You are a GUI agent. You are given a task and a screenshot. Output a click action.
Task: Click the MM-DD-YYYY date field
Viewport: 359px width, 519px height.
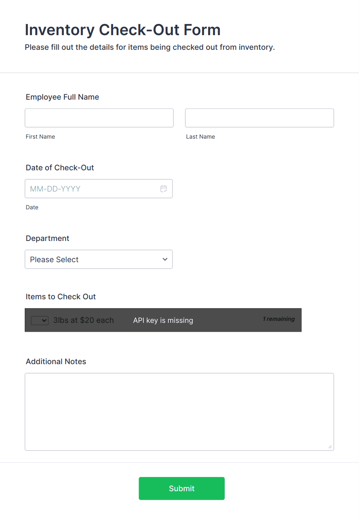(93, 188)
